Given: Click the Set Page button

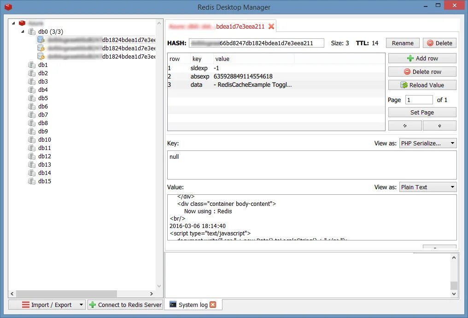Looking at the screenshot, I should point(421,112).
